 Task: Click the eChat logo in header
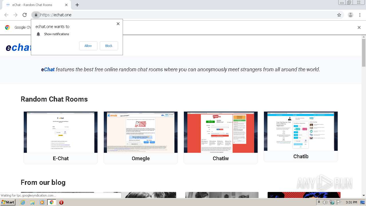point(19,47)
